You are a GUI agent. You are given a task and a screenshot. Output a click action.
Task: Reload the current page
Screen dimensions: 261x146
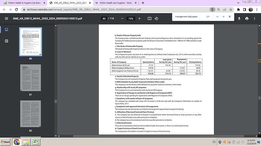[x=16, y=9]
